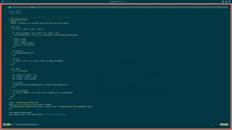
Task: Switch to workspace 3 in top bar
Action: coord(11,1)
